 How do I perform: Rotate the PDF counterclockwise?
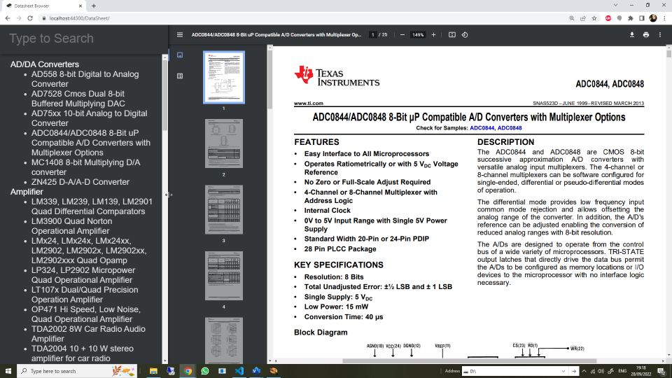click(465, 35)
